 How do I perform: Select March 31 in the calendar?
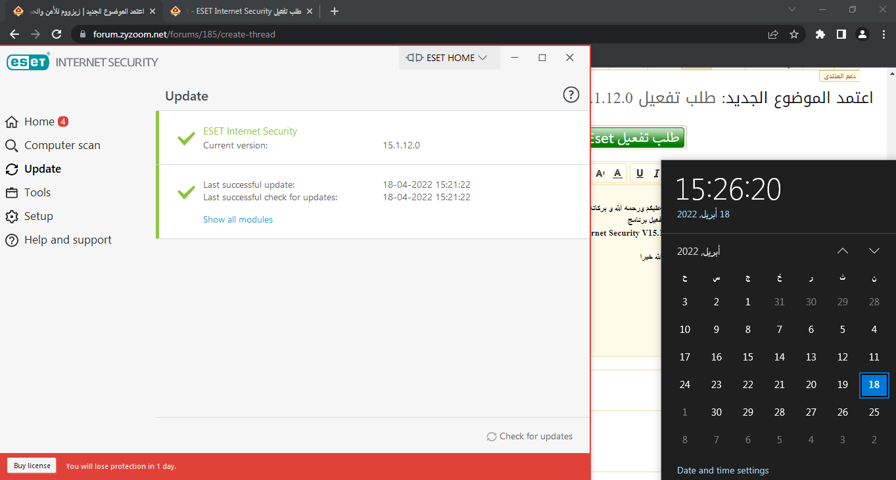coord(779,302)
